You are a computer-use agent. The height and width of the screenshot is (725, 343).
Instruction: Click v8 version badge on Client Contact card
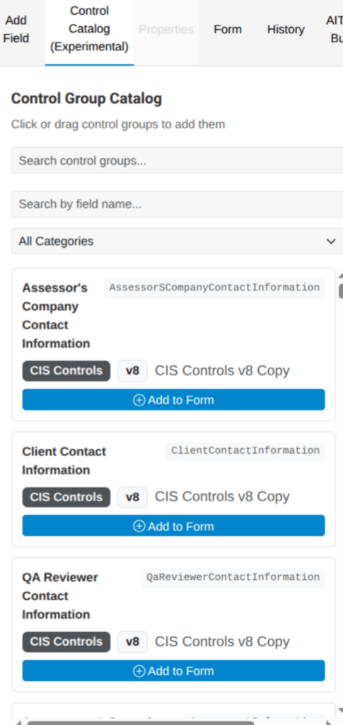(x=132, y=497)
